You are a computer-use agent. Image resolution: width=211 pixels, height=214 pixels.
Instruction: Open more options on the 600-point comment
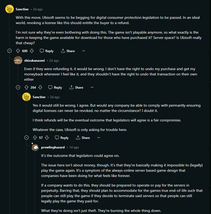[x=84, y=51]
